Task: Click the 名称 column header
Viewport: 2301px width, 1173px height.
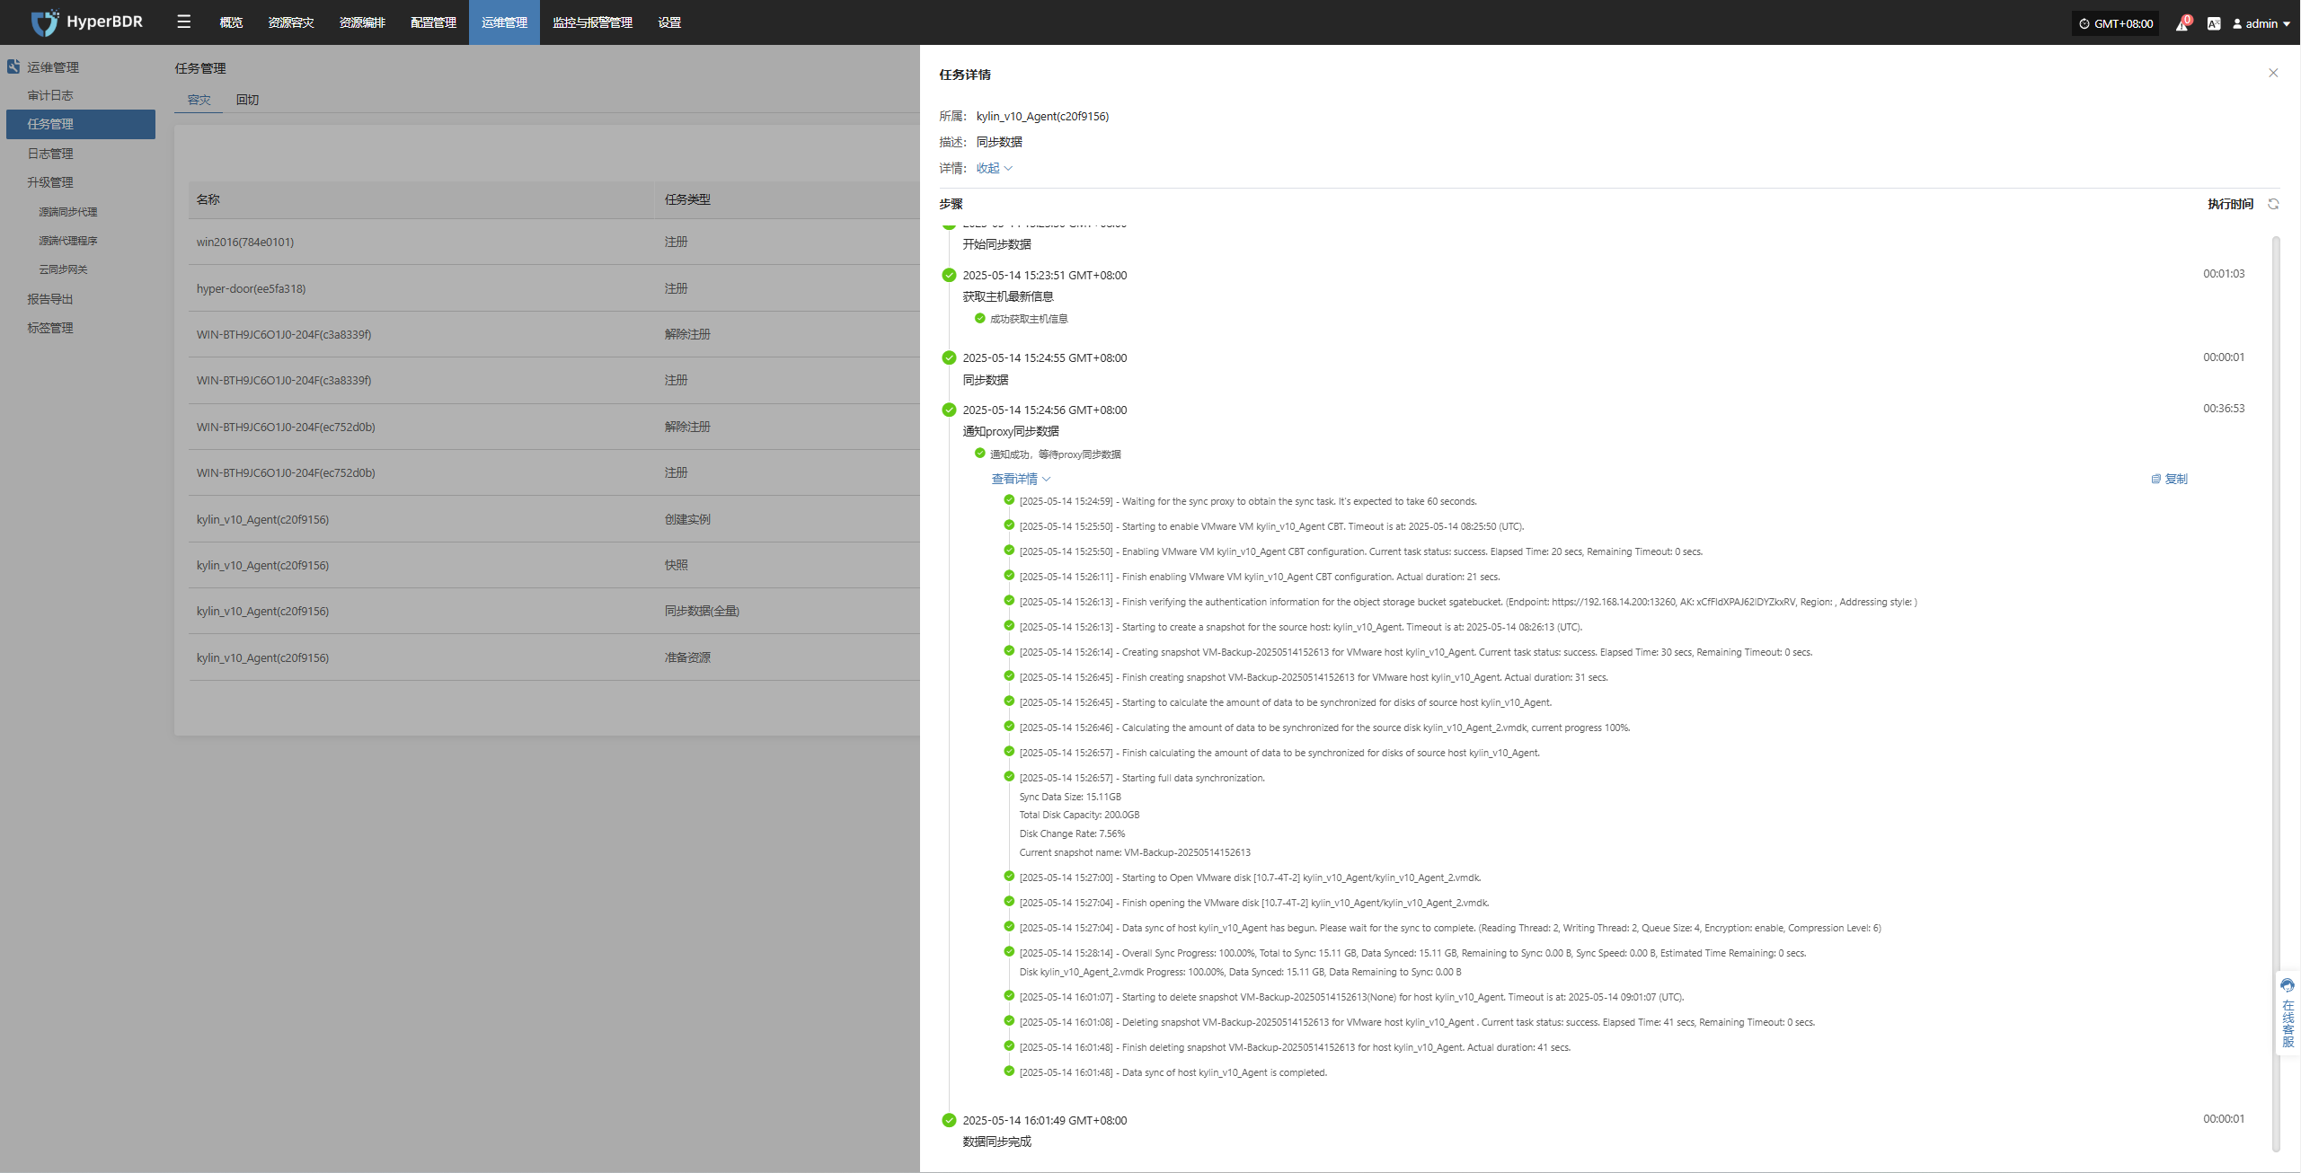Action: (208, 199)
